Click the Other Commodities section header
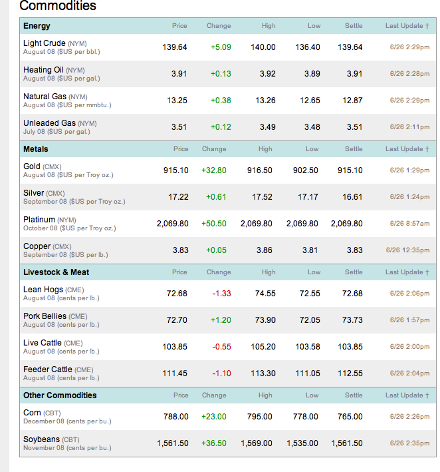440x472 pixels. (60, 395)
